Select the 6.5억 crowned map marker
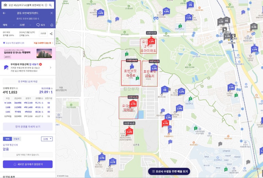This screenshot has height=178, width=263. click(x=254, y=49)
